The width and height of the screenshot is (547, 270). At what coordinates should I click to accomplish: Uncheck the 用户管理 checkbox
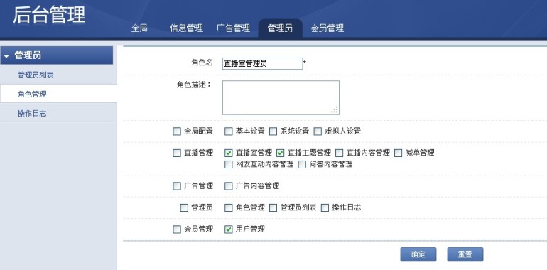pos(229,229)
